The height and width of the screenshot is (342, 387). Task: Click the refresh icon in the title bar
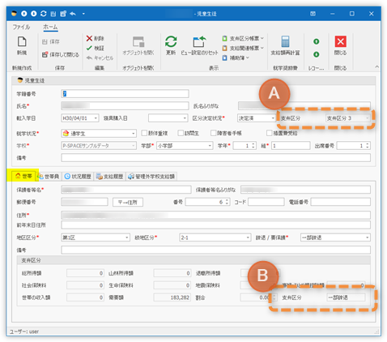(44, 14)
